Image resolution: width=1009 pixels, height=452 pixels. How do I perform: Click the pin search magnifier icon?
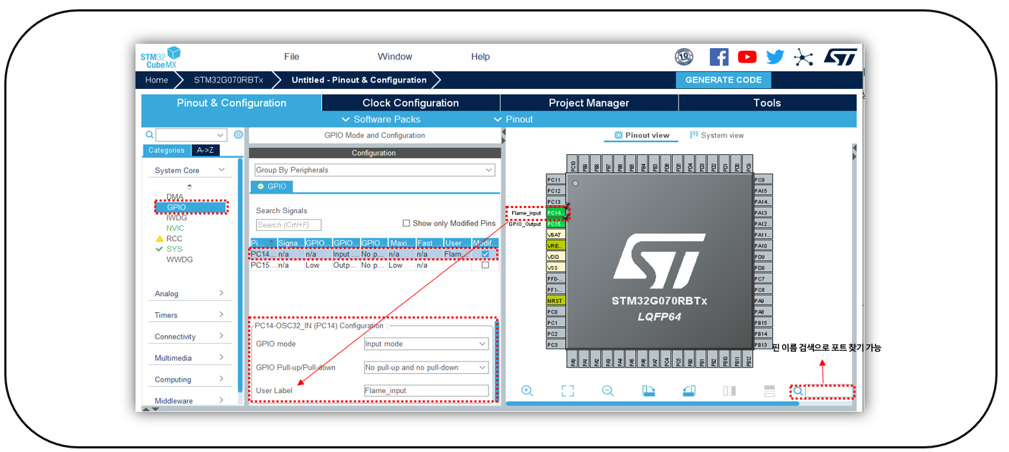coord(798,392)
